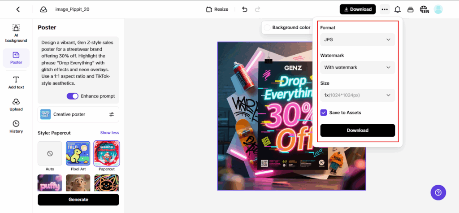Open the History sidebar tab
459x213 pixels.
click(16, 127)
